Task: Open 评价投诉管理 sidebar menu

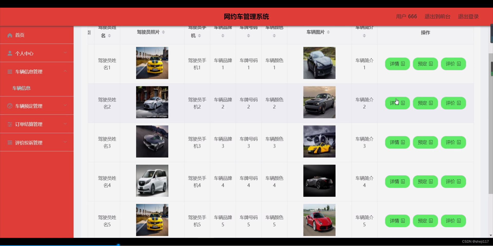Action: [x=37, y=142]
